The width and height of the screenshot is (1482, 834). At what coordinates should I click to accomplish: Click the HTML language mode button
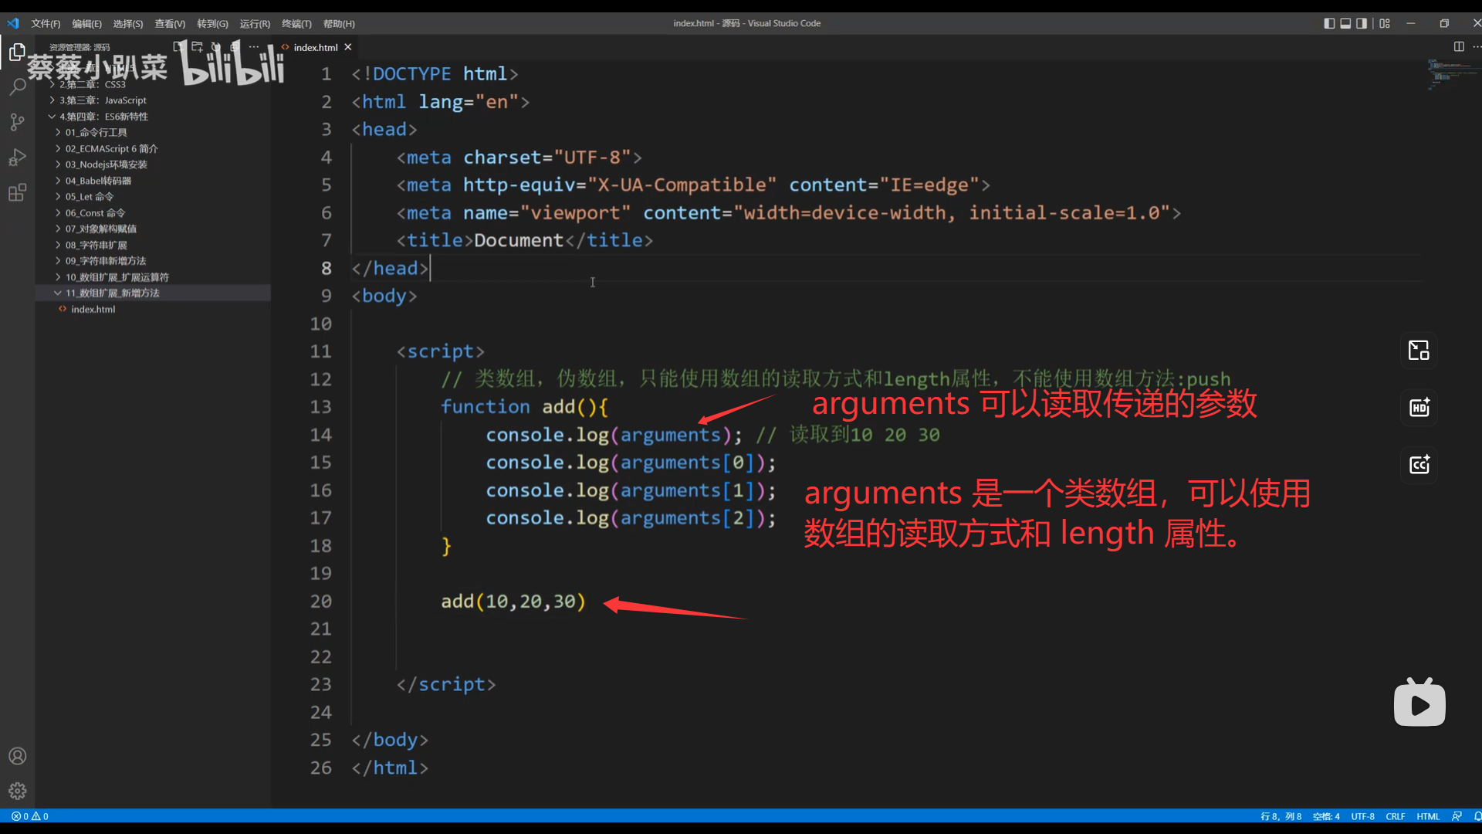(x=1428, y=816)
